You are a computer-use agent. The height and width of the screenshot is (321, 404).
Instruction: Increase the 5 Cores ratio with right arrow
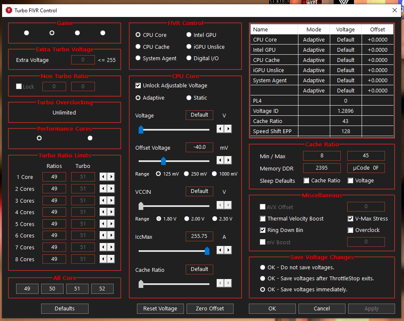point(111,224)
